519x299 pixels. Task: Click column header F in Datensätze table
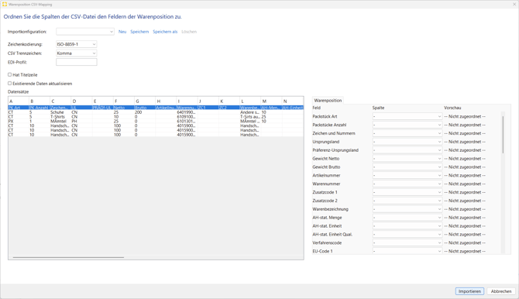coord(123,101)
